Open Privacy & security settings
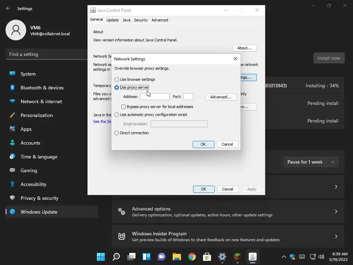Viewport: 353px width, 265px height. [52, 198]
